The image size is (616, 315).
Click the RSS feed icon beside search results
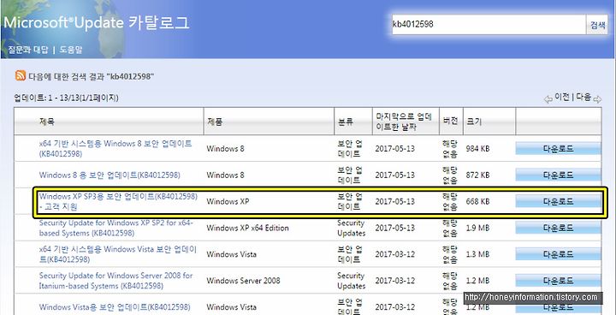[21, 75]
